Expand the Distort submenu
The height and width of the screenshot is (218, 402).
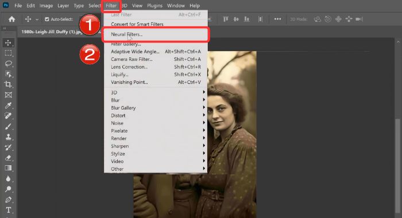point(156,115)
